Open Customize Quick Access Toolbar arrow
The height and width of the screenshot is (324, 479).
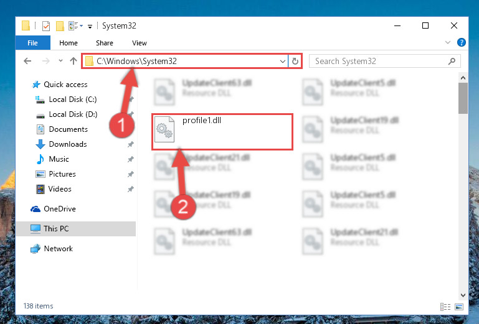click(x=90, y=27)
